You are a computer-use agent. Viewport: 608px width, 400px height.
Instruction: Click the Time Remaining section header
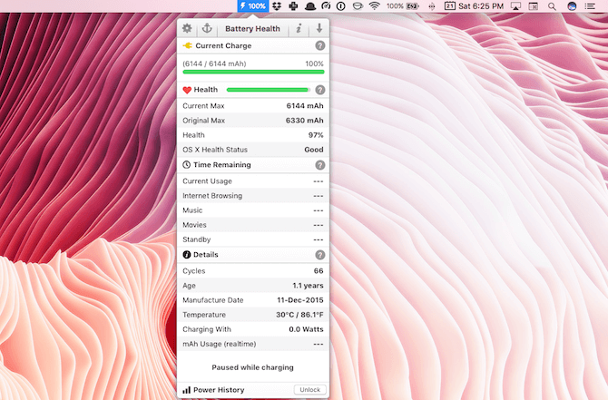[x=253, y=165]
